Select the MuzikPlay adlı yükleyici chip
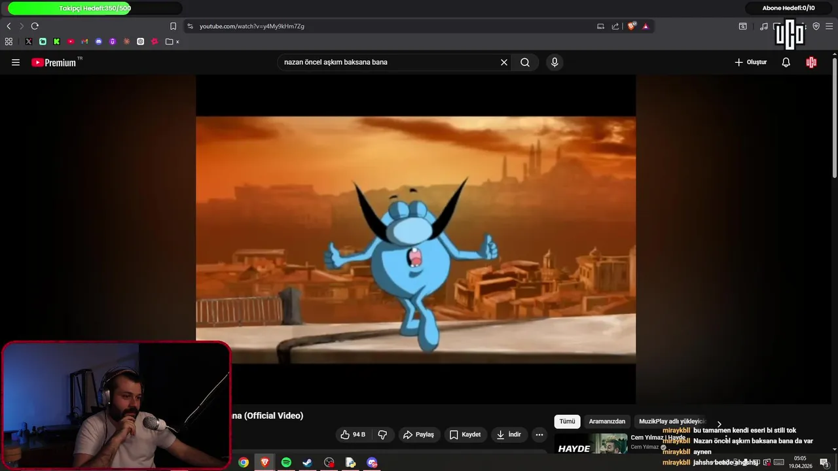 pyautogui.click(x=672, y=421)
